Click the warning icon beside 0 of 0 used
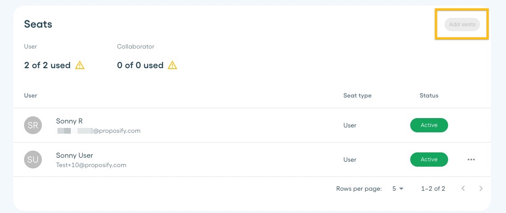The image size is (506, 213). point(173,65)
